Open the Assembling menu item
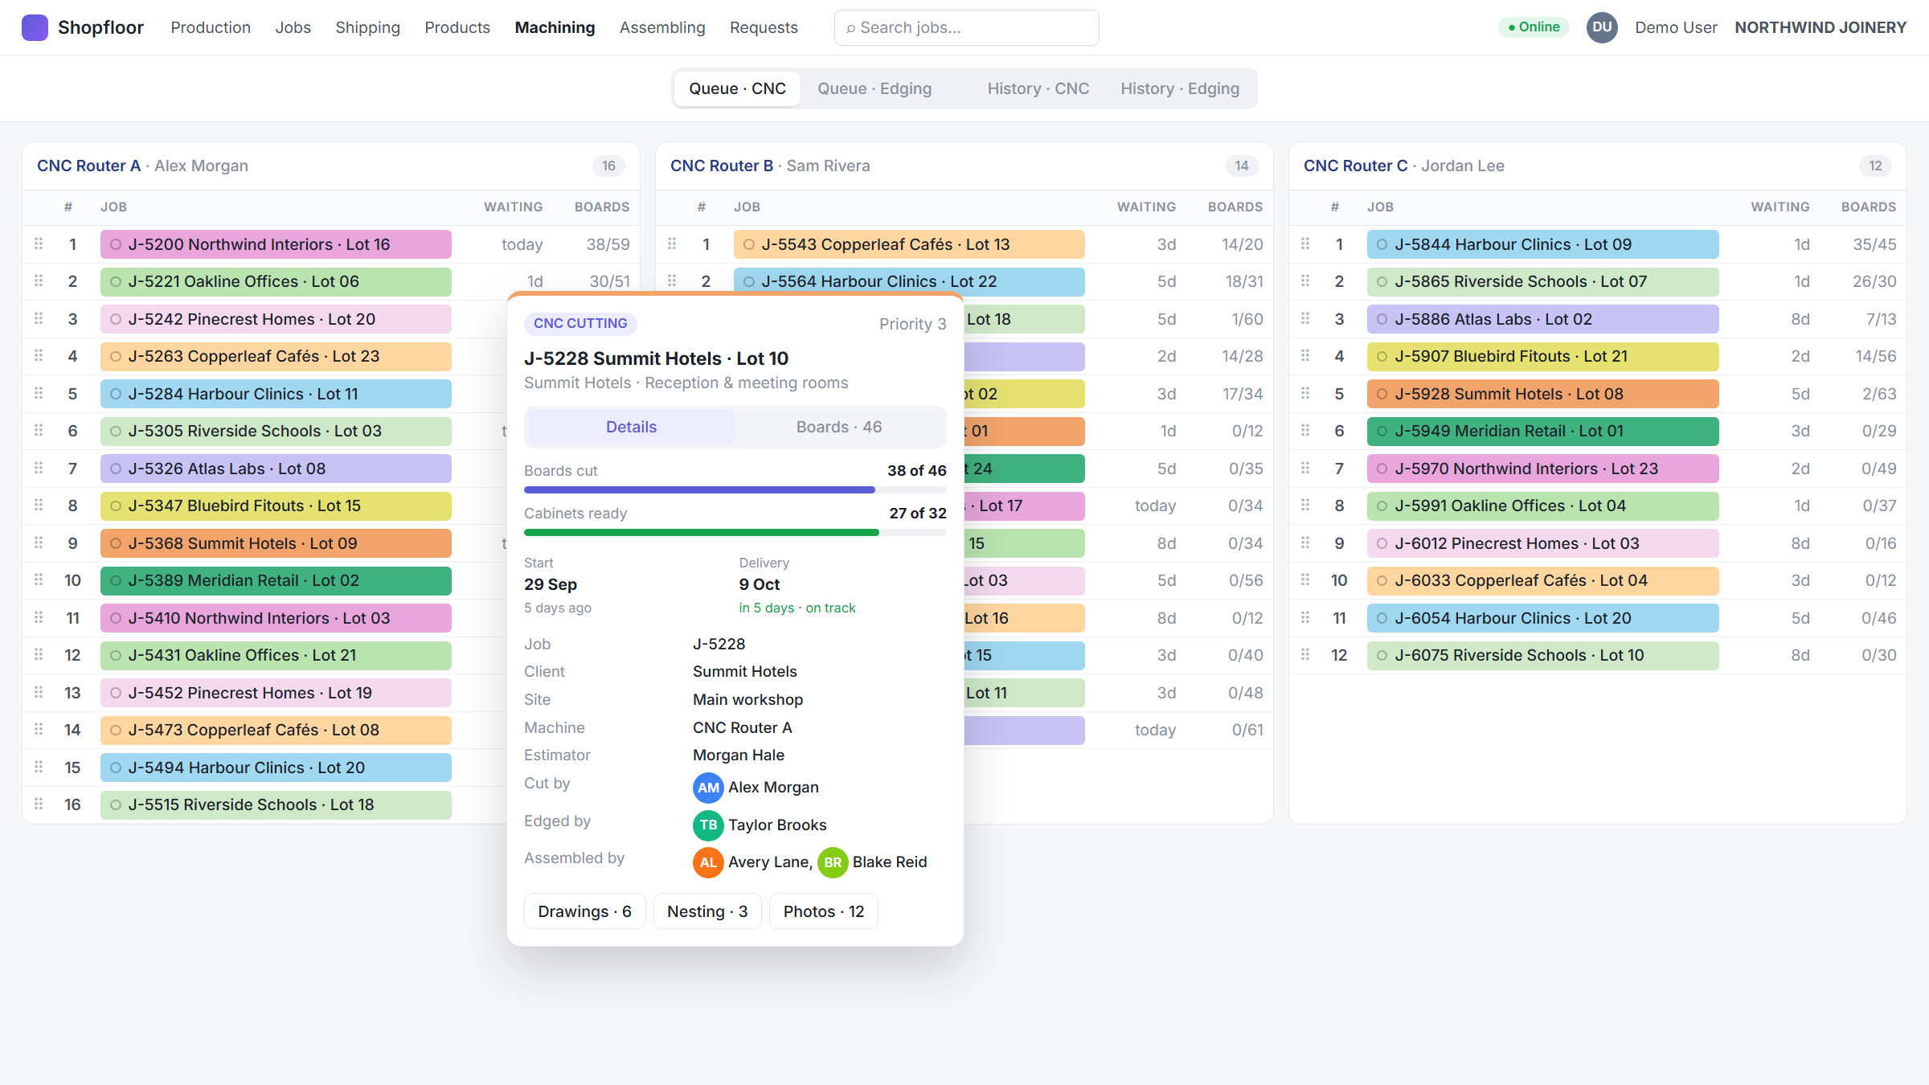Viewport: 1929px width, 1085px height. (662, 27)
